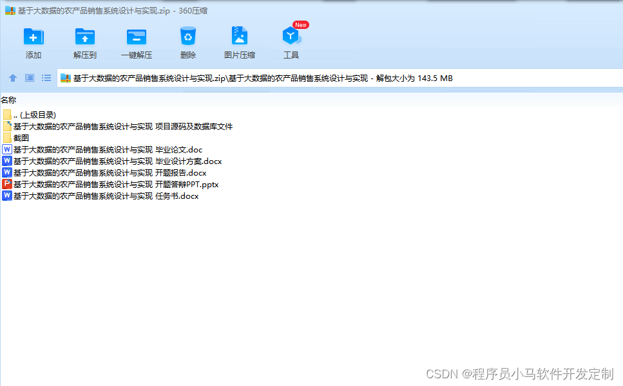The width and height of the screenshot is (623, 386).
Task: Click the folder icon of 上级目录
Action: (x=7, y=115)
